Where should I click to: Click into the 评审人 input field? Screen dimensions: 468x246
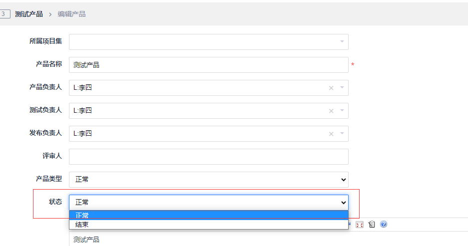pyautogui.click(x=209, y=157)
